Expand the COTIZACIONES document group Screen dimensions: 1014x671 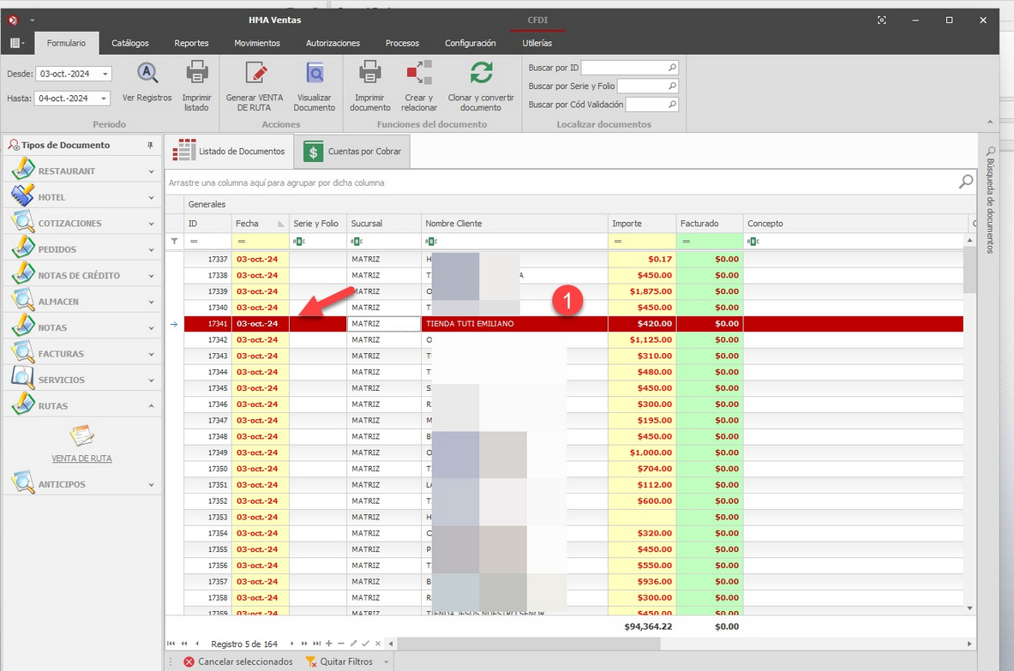82,224
